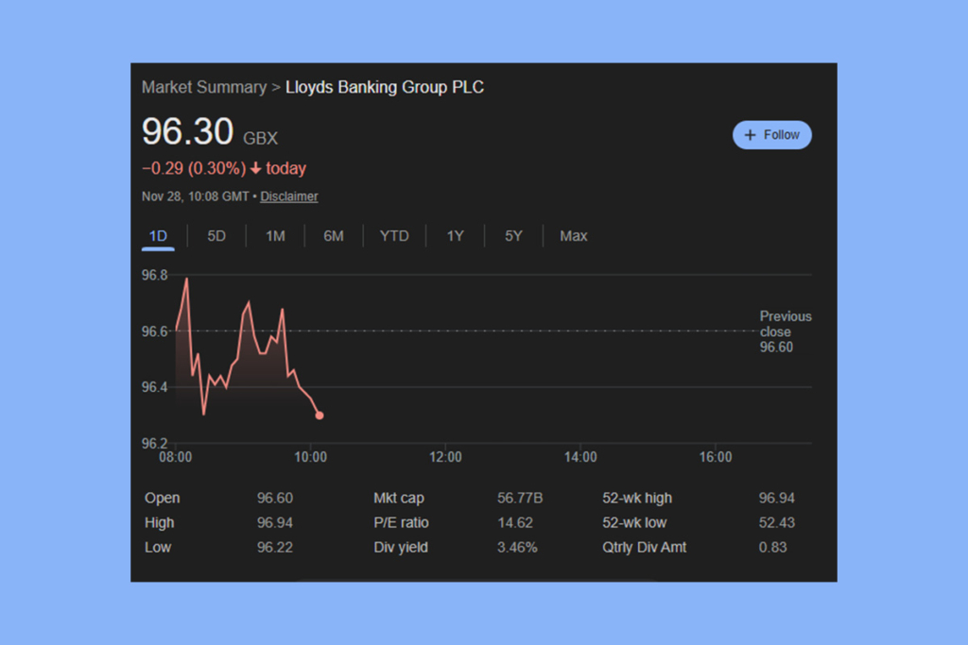The width and height of the screenshot is (968, 645).
Task: Click the Mkt cap value 56.77B
Action: (520, 498)
